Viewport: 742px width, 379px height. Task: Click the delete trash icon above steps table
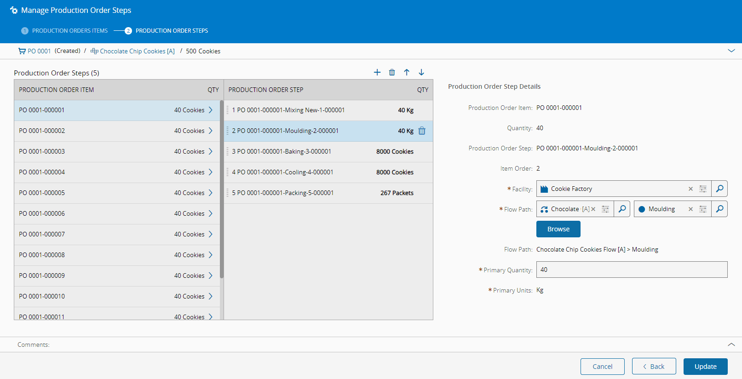[x=392, y=72]
